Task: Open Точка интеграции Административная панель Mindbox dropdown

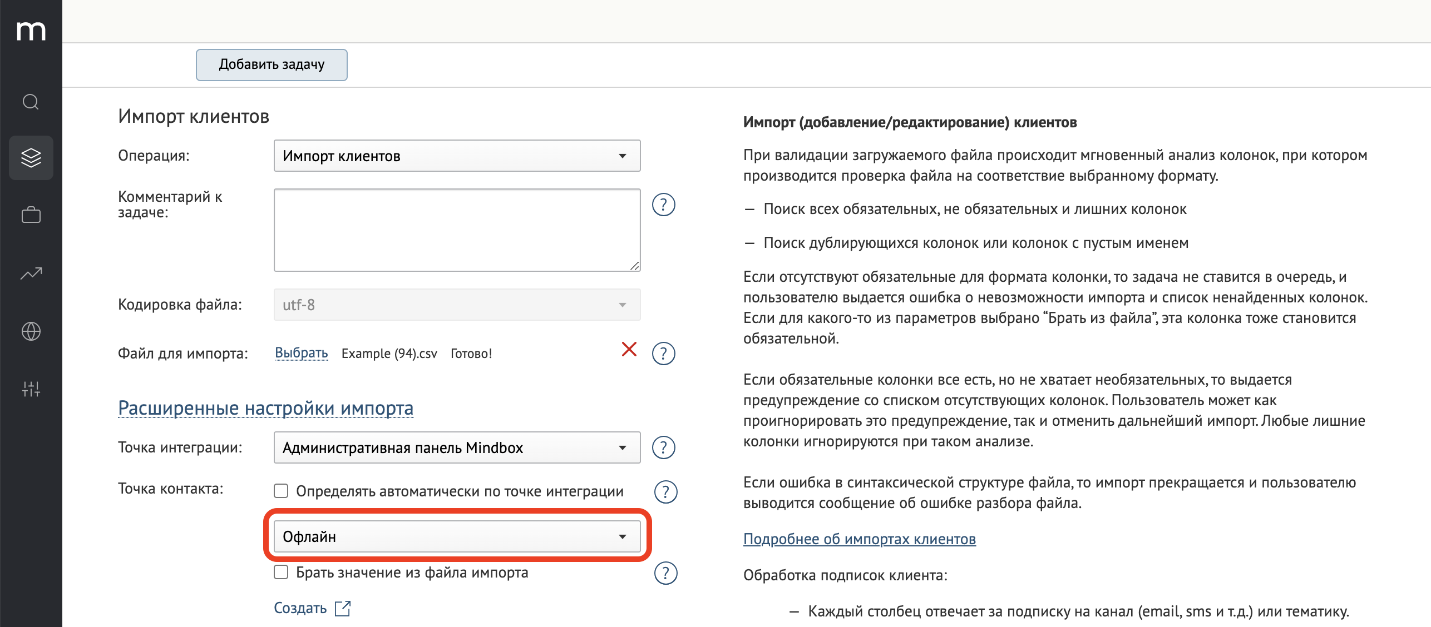Action: (x=457, y=447)
